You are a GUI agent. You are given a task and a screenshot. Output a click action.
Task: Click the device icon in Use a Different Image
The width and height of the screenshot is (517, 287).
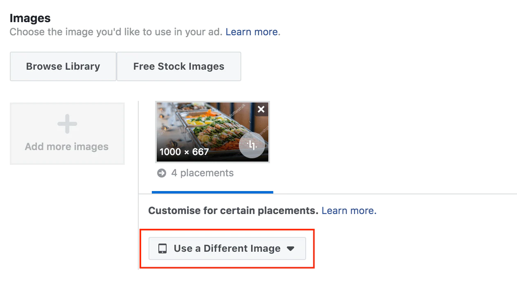[x=162, y=248]
